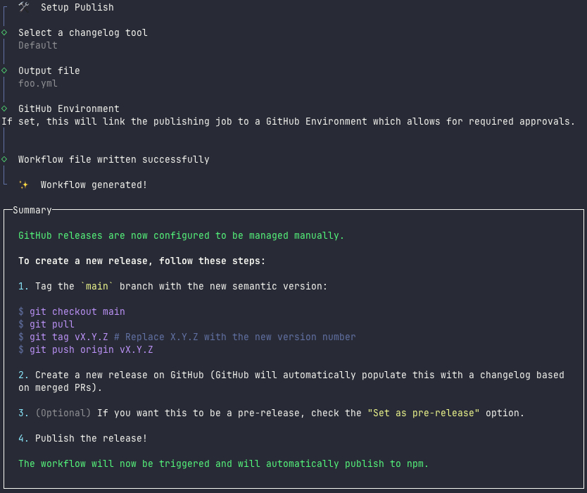The image size is (587, 493).
Task: Click the dollar prompt before git pull
Action: pyautogui.click(x=21, y=324)
